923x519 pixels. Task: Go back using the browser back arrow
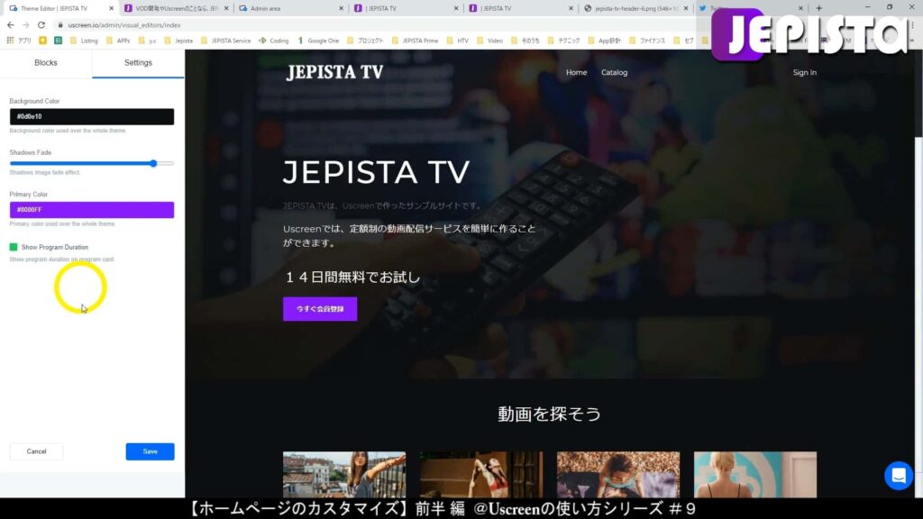pos(11,25)
